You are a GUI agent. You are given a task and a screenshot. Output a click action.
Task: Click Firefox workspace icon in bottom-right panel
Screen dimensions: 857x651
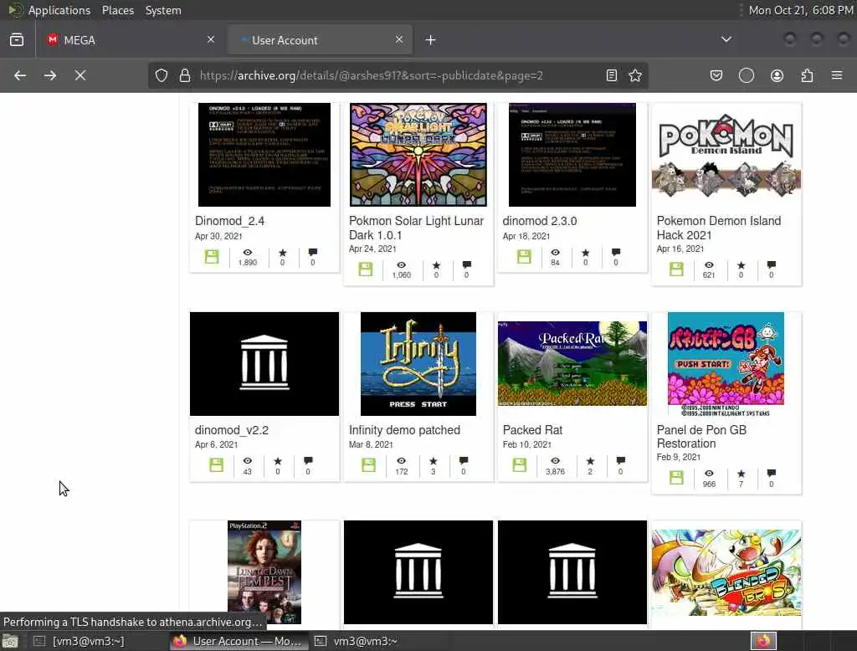pos(763,641)
